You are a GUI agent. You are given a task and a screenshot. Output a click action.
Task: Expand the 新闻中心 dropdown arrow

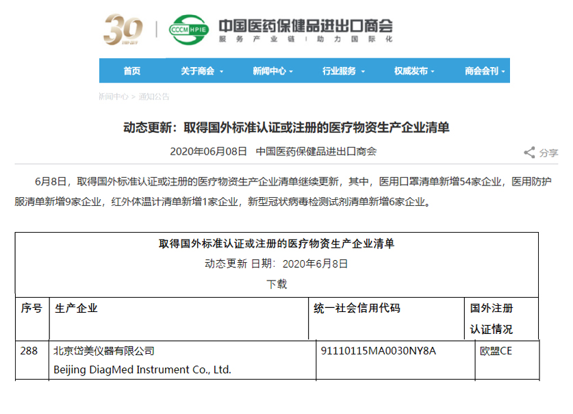[x=291, y=72]
